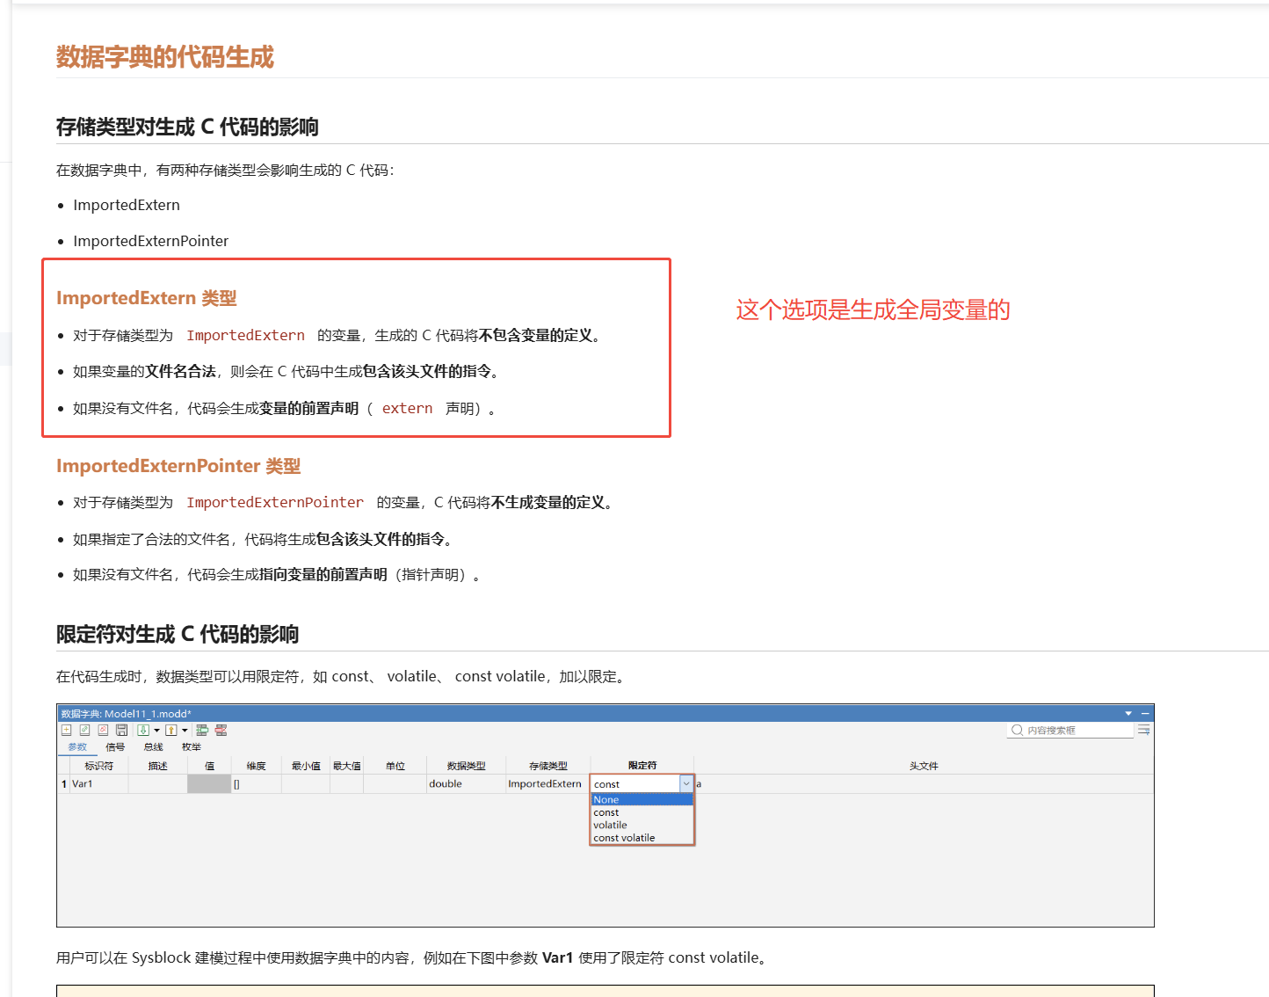
Task: Choose volatile in qualifier list
Action: coord(642,825)
